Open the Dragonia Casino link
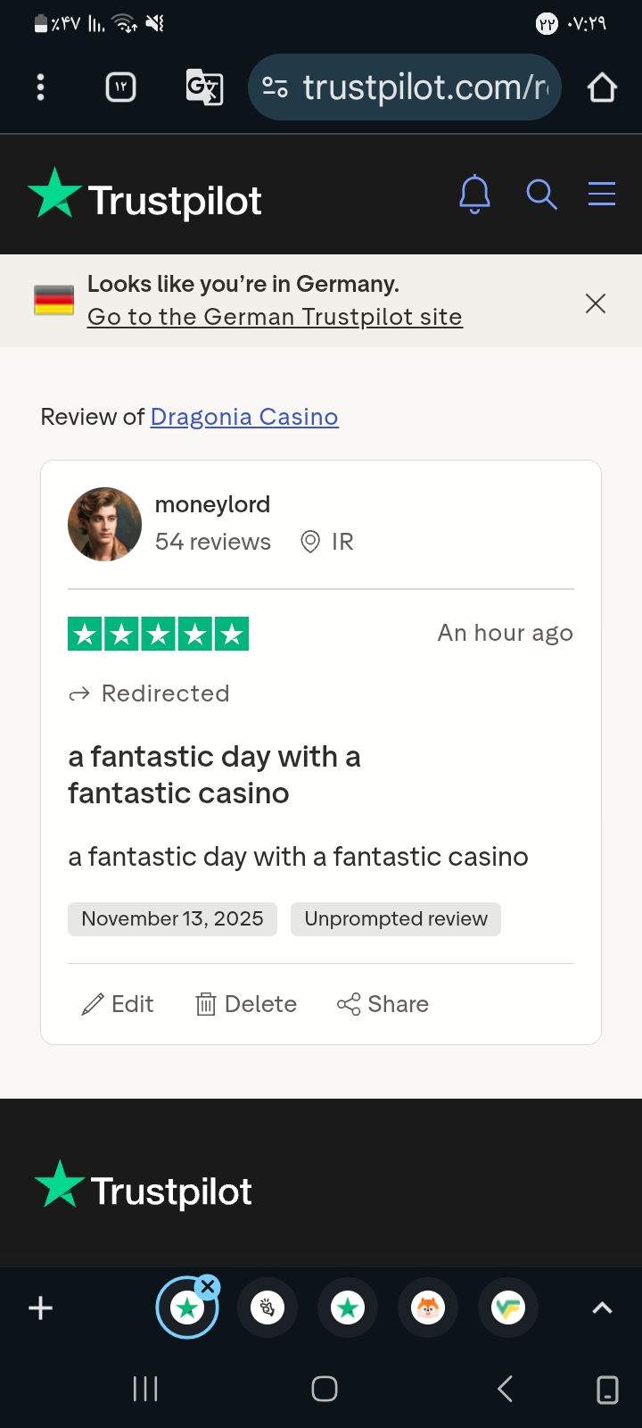This screenshot has height=1428, width=642. coord(244,417)
